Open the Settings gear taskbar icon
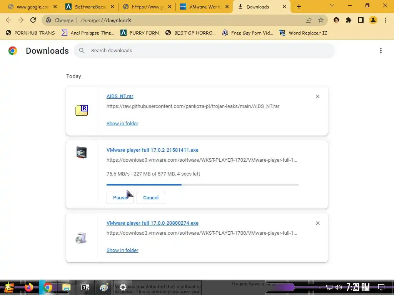The width and height of the screenshot is (394, 295). tap(123, 287)
